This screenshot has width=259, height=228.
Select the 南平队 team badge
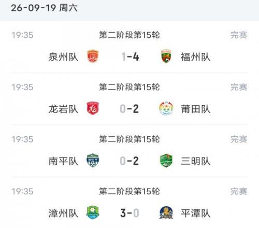pos(93,161)
